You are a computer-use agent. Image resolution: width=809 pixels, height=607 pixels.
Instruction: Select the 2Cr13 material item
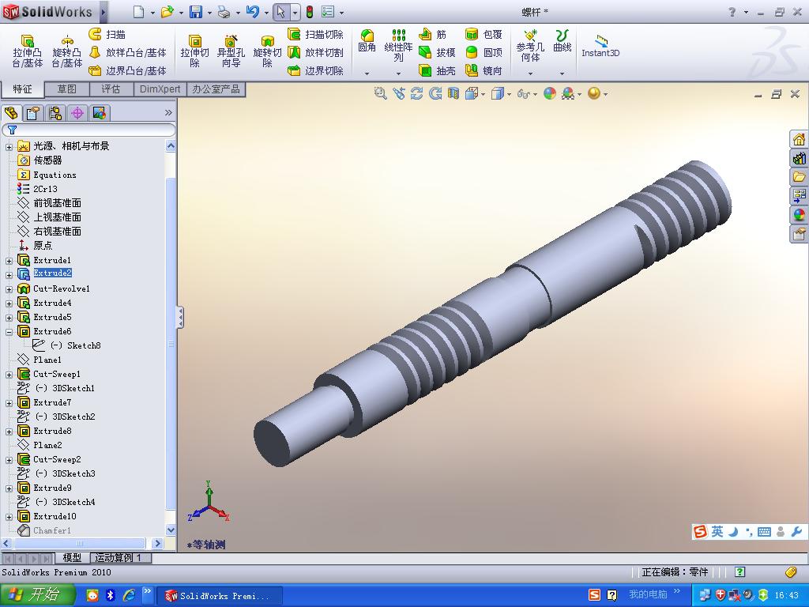(x=45, y=189)
